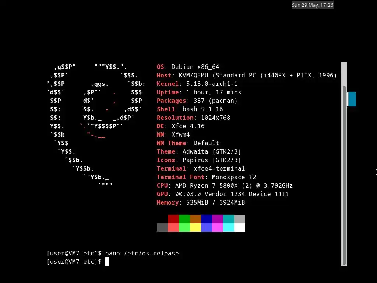Click the dark green color block

click(x=184, y=219)
